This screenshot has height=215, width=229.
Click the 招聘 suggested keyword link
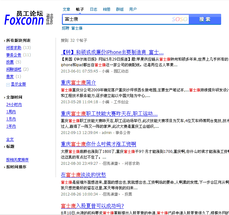(x=65, y=28)
